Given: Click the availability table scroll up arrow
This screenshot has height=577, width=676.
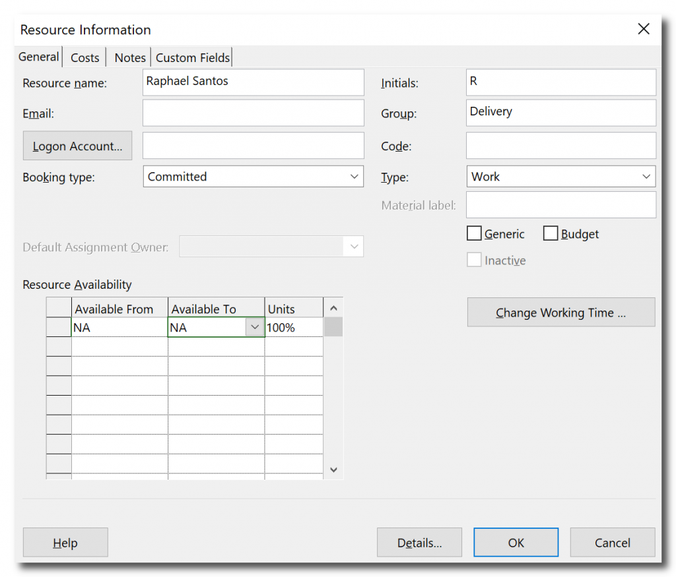Looking at the screenshot, I should pyautogui.click(x=333, y=309).
